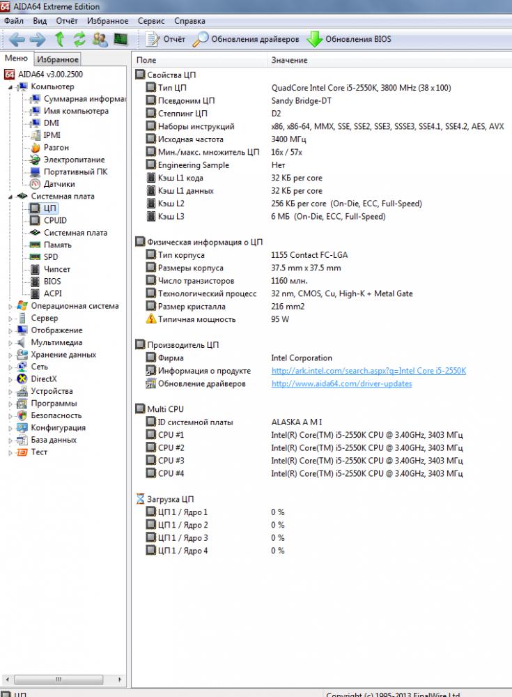Screen dimensions: 512x697
Task: Expand the Сеть tree node
Action: point(10,367)
